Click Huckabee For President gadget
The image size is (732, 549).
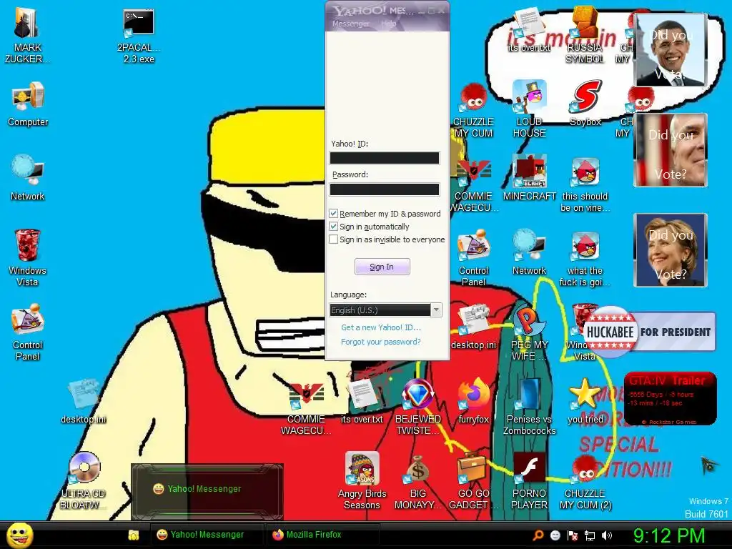pyautogui.click(x=649, y=332)
